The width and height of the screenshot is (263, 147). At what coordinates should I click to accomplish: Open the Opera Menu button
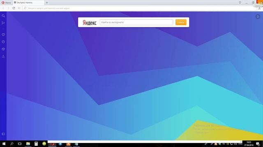(x=6, y=2)
